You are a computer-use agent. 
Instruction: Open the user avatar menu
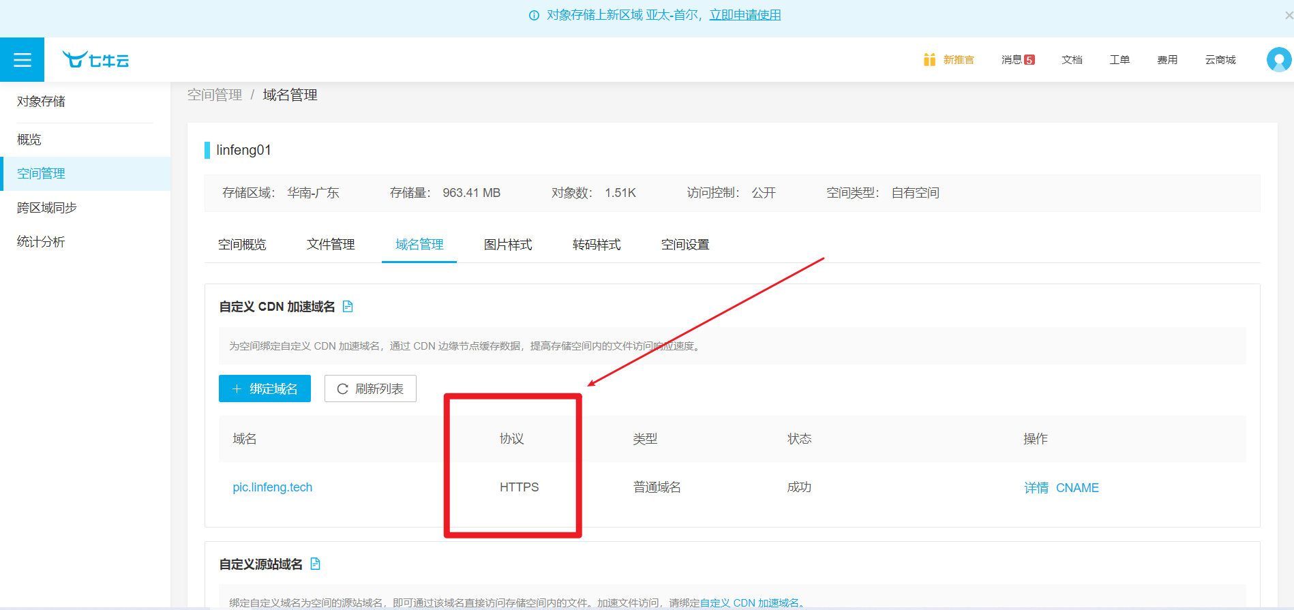click(x=1279, y=60)
